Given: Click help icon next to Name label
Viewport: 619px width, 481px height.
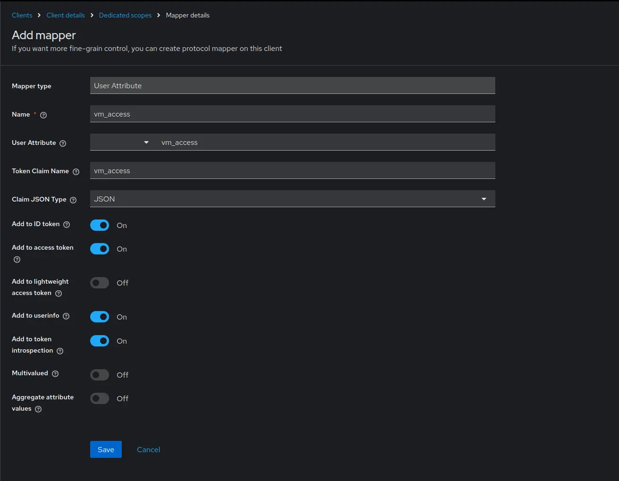Looking at the screenshot, I should 43,115.
